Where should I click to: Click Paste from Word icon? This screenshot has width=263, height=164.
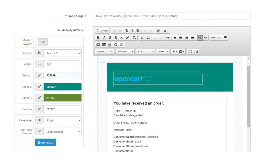coord(138,31)
